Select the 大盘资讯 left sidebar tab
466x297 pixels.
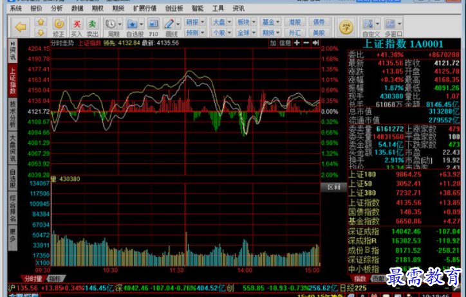point(12,148)
